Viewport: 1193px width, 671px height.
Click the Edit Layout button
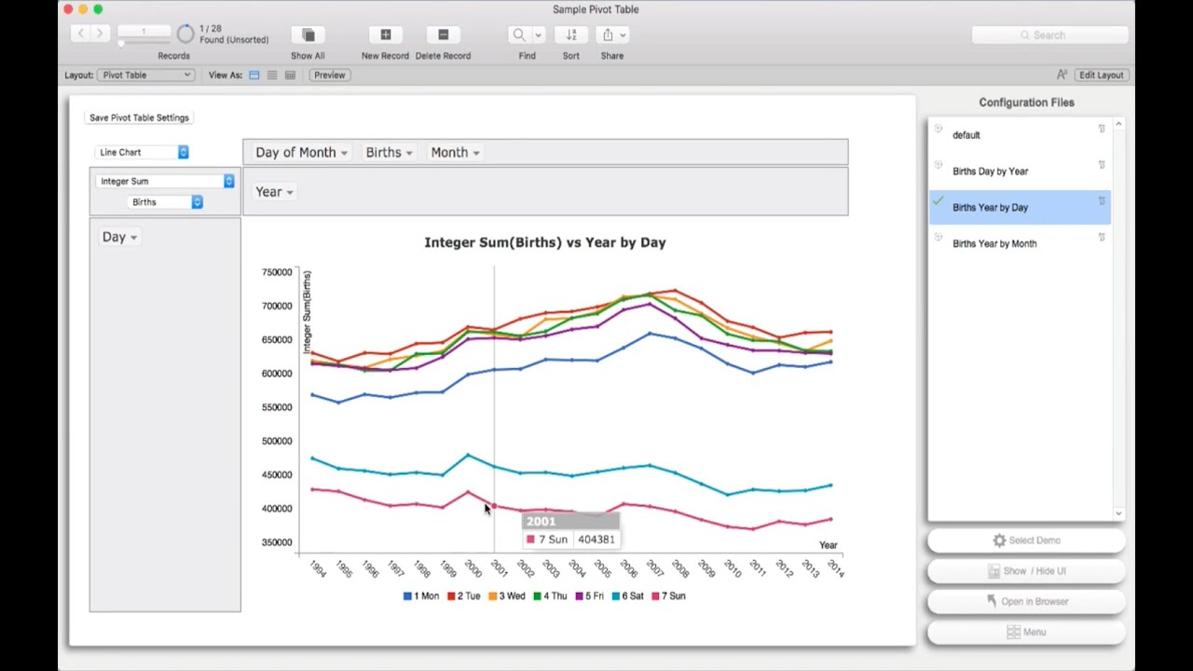point(1101,75)
